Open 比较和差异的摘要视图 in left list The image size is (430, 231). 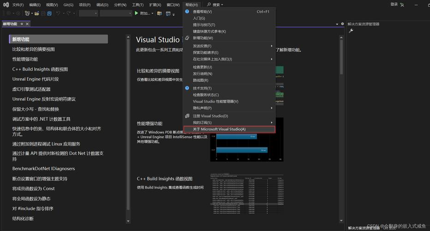coord(34,49)
